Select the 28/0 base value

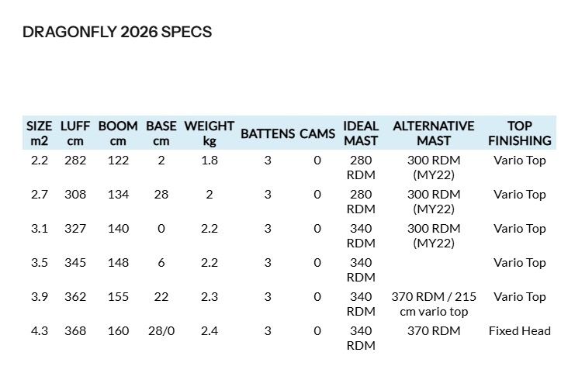pyautogui.click(x=161, y=331)
